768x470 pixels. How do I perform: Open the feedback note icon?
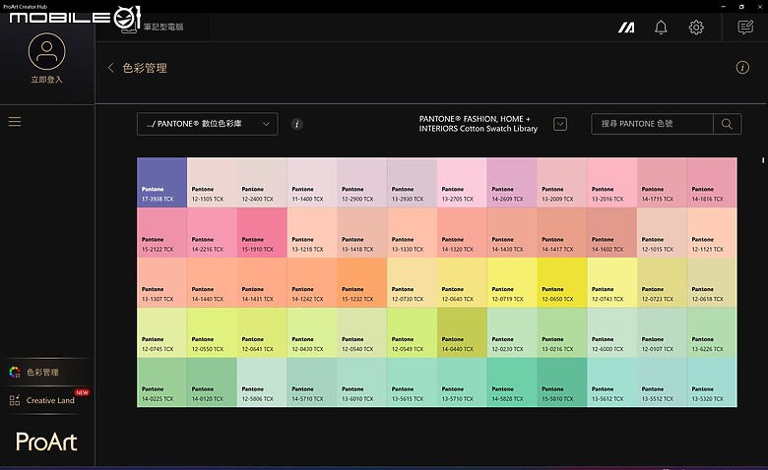pos(745,28)
